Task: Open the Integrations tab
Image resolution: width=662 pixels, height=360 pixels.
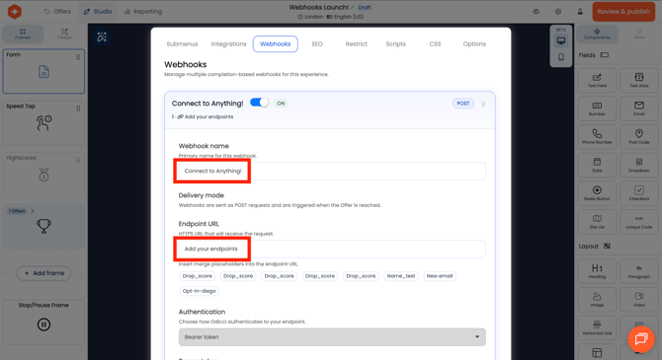Action: click(x=228, y=43)
